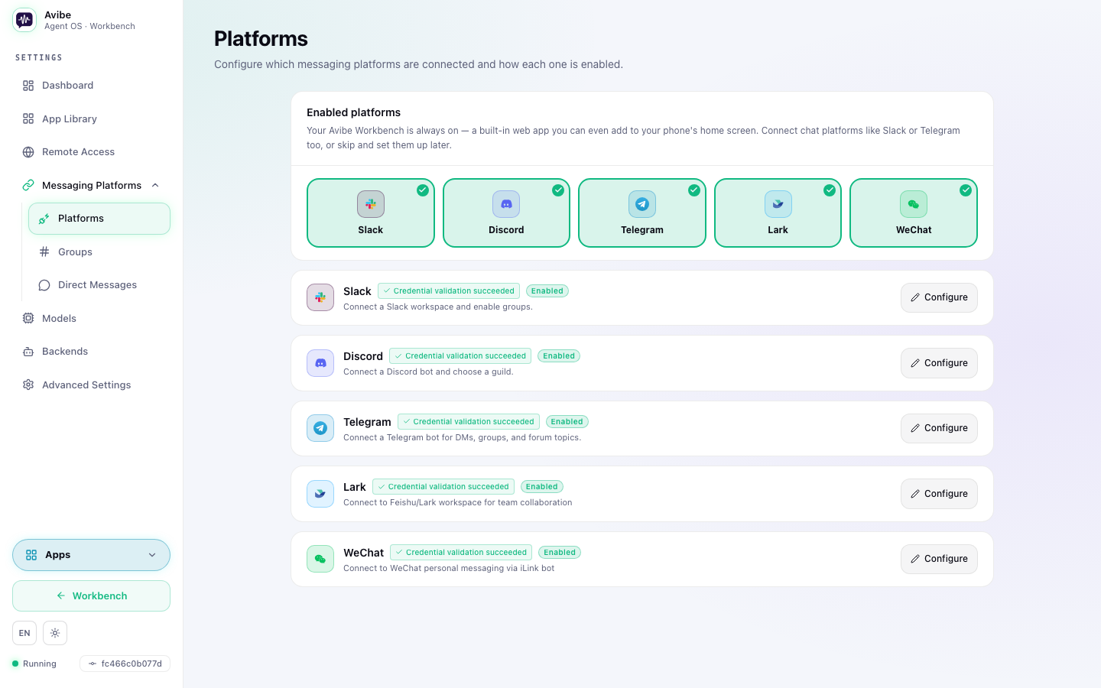Screen dimensions: 1101x688
Task: Select Platforms submenu item
Action: tap(99, 219)
